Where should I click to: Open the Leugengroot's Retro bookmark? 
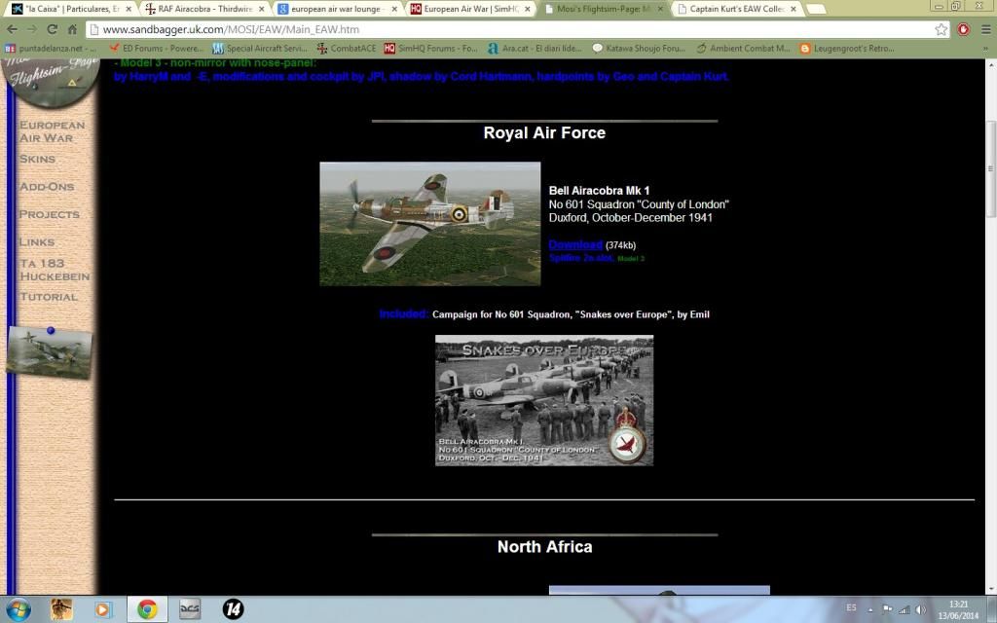coord(847,49)
